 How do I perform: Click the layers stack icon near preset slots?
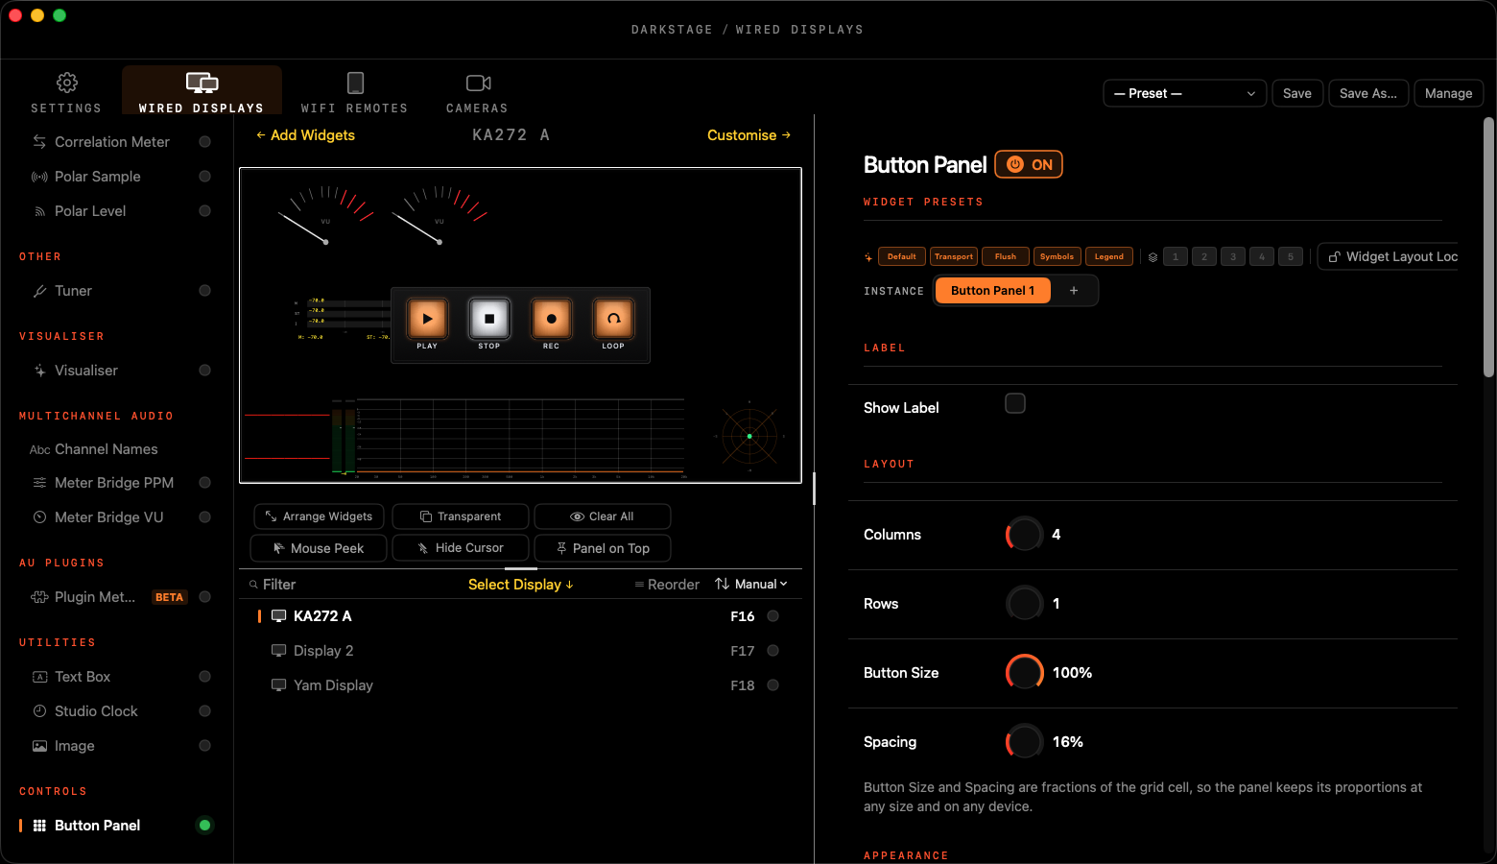[1152, 257]
